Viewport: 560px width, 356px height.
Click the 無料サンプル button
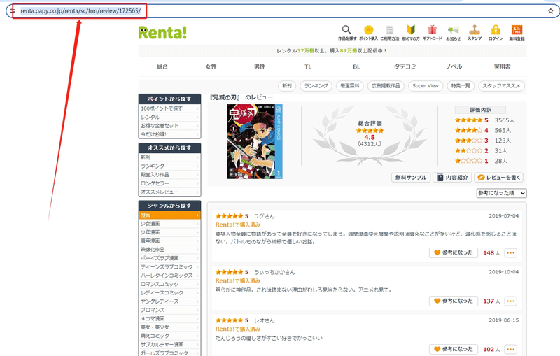pyautogui.click(x=411, y=177)
